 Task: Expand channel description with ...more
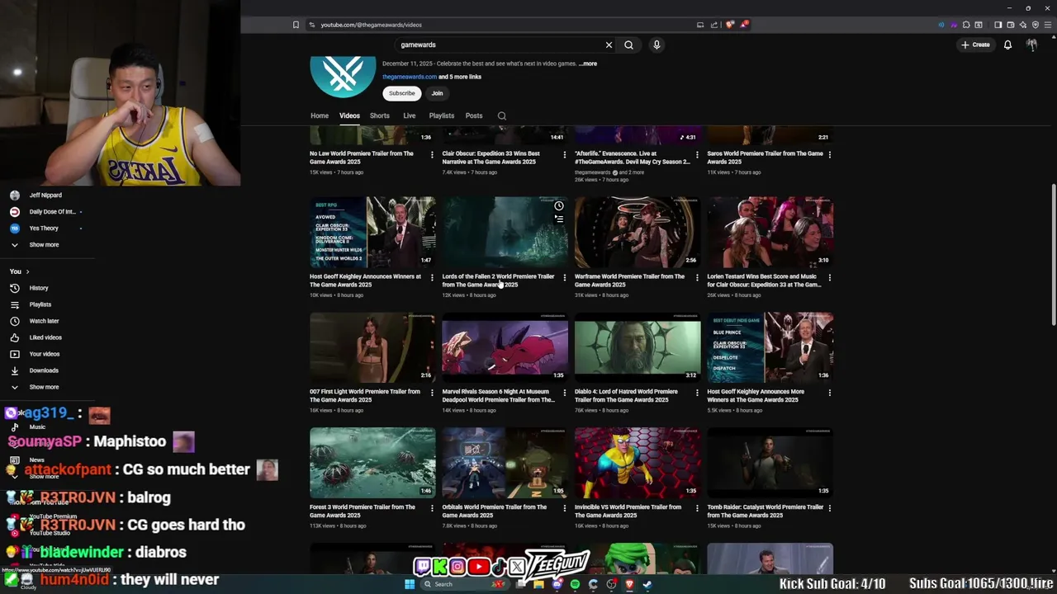point(588,64)
